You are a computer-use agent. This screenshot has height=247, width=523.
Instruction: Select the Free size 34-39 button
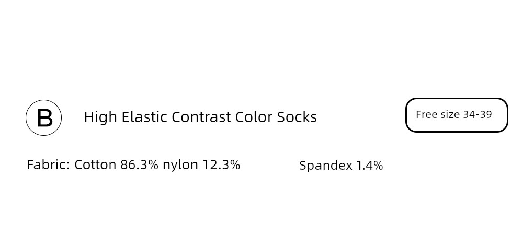pyautogui.click(x=457, y=115)
